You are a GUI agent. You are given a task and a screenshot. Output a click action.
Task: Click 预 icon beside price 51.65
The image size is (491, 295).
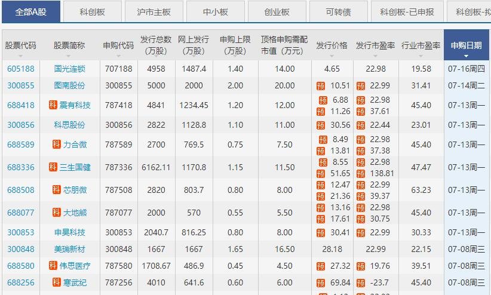(x=321, y=174)
